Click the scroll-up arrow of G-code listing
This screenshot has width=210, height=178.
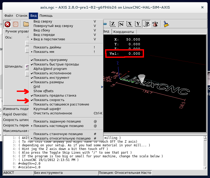[x=205, y=138]
